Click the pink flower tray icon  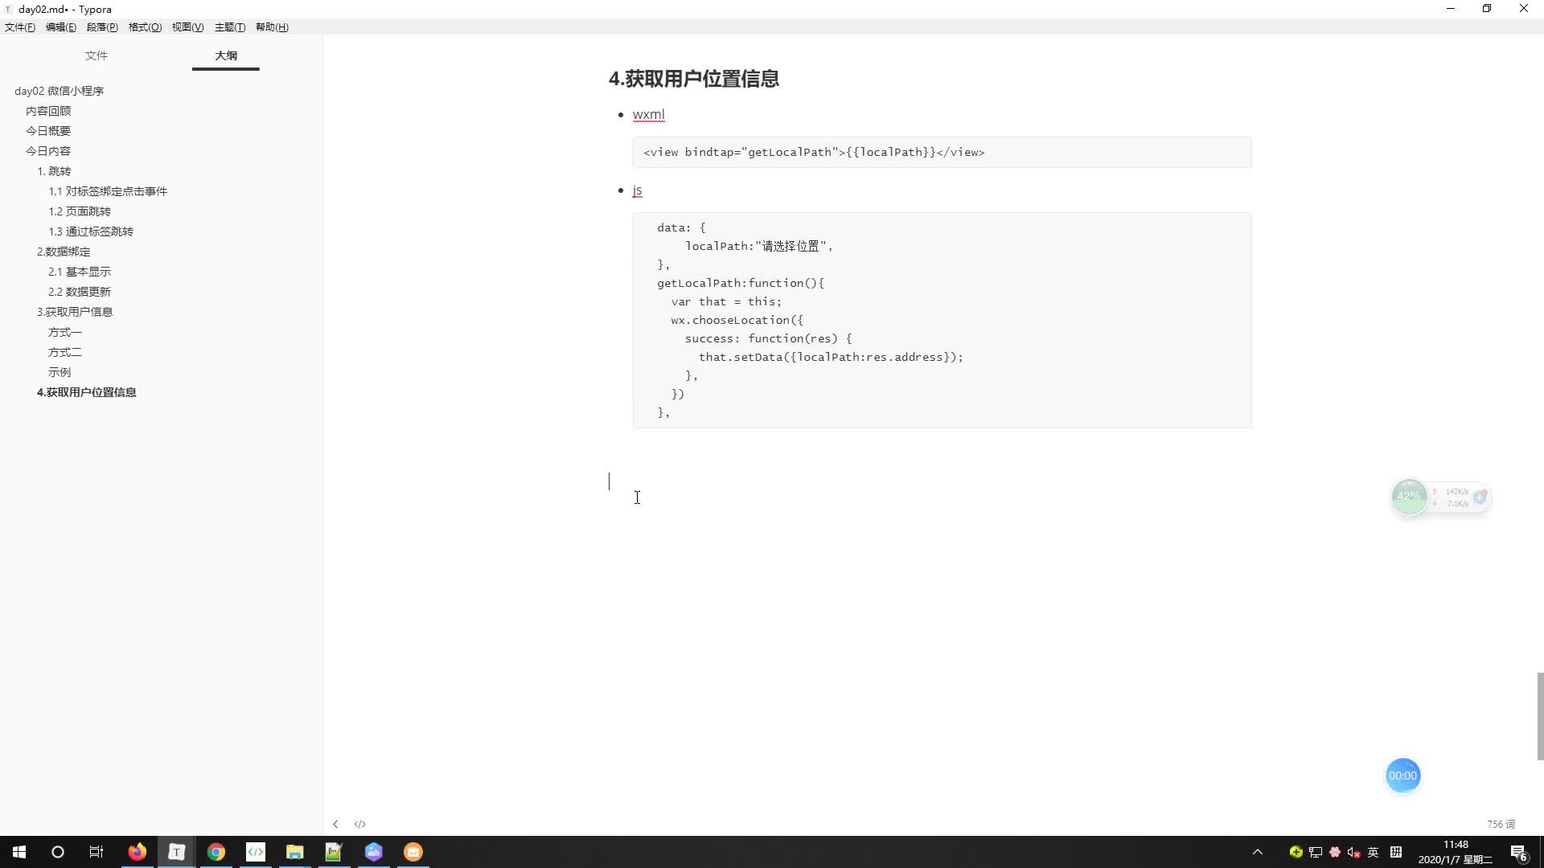1335,852
